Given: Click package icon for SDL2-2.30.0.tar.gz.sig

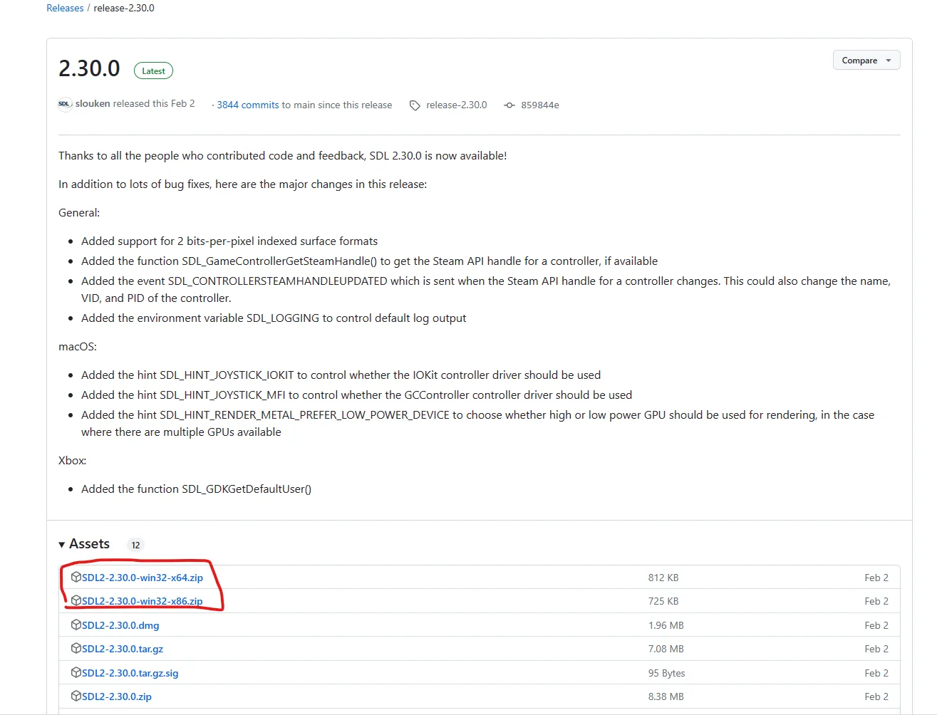Looking at the screenshot, I should (76, 672).
